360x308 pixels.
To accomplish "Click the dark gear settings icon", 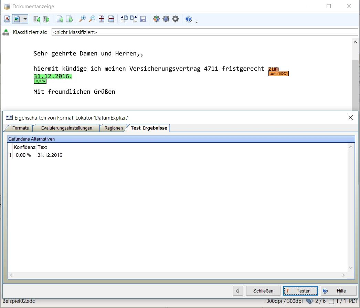I will (176, 19).
